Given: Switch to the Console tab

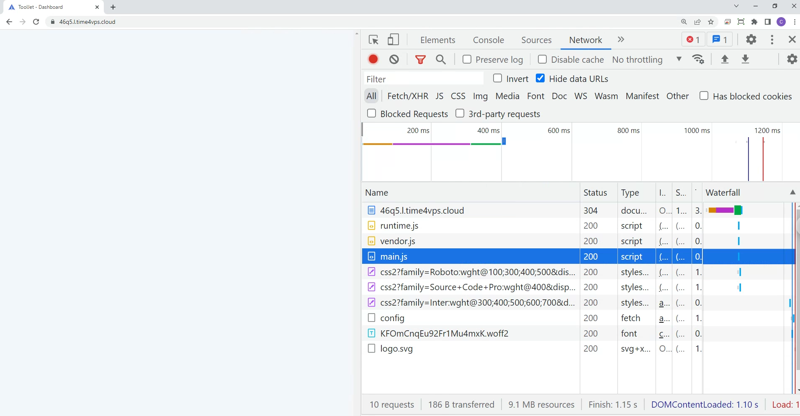Looking at the screenshot, I should [489, 40].
